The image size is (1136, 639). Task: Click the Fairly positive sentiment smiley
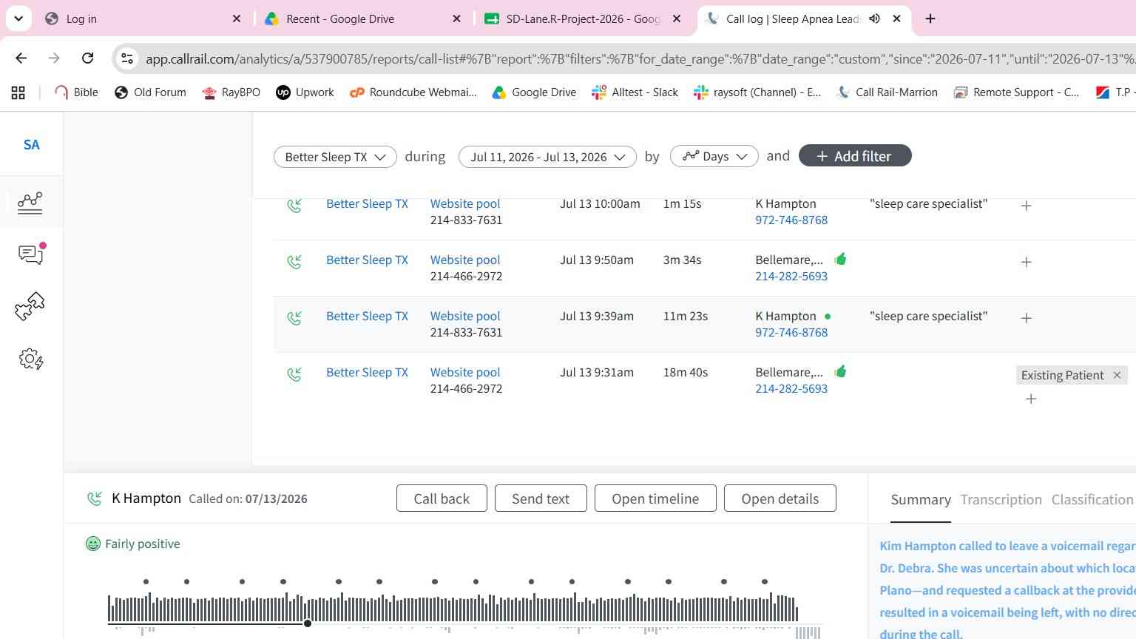[92, 544]
